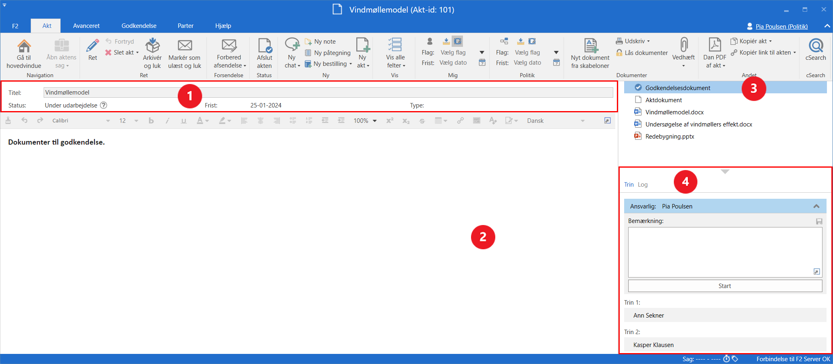833x364 pixels.
Task: Click the Markér som ulæst og luk icon
Action: (x=185, y=46)
